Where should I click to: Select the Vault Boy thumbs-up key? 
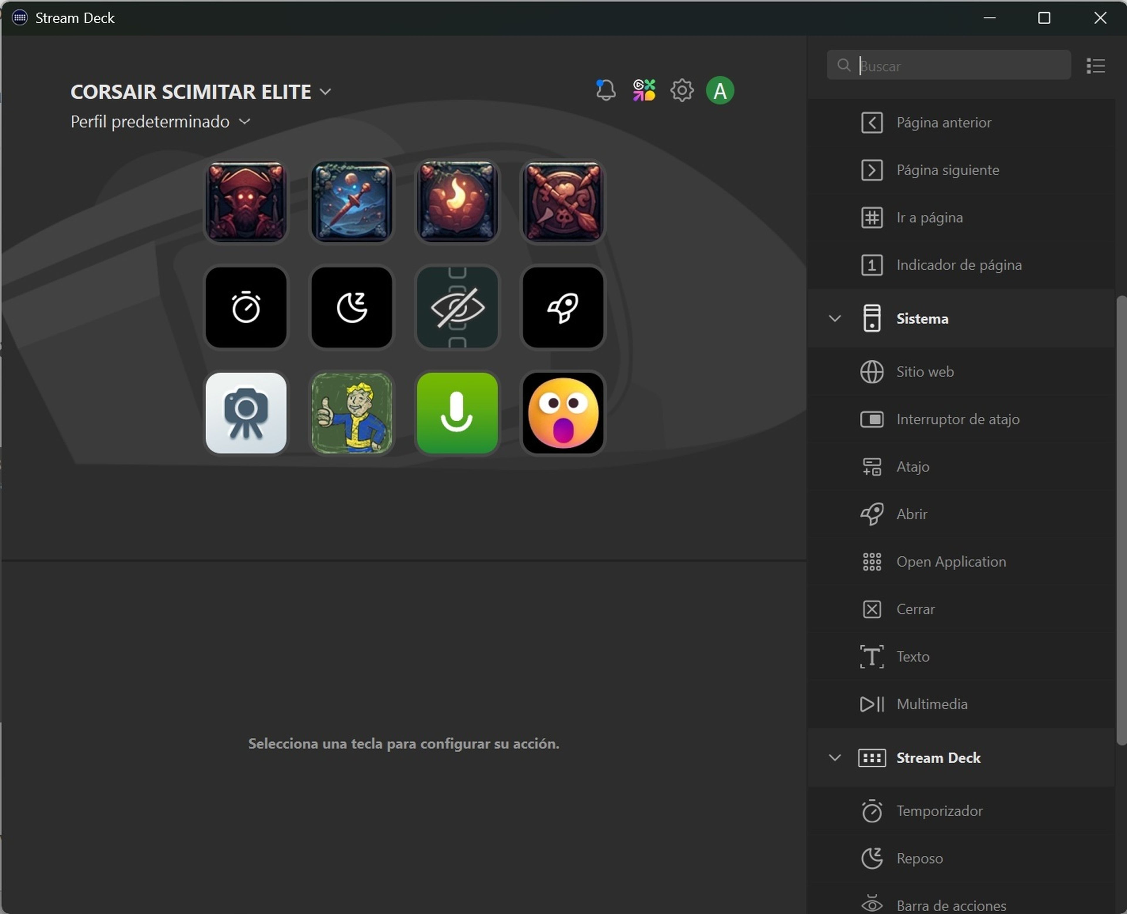point(352,413)
